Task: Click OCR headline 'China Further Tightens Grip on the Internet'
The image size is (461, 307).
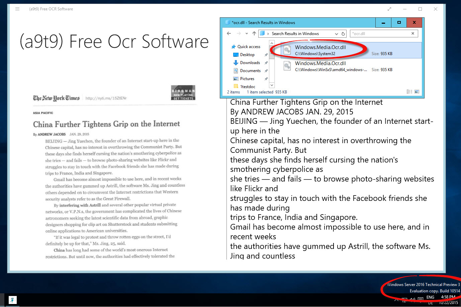Action: click(306, 102)
